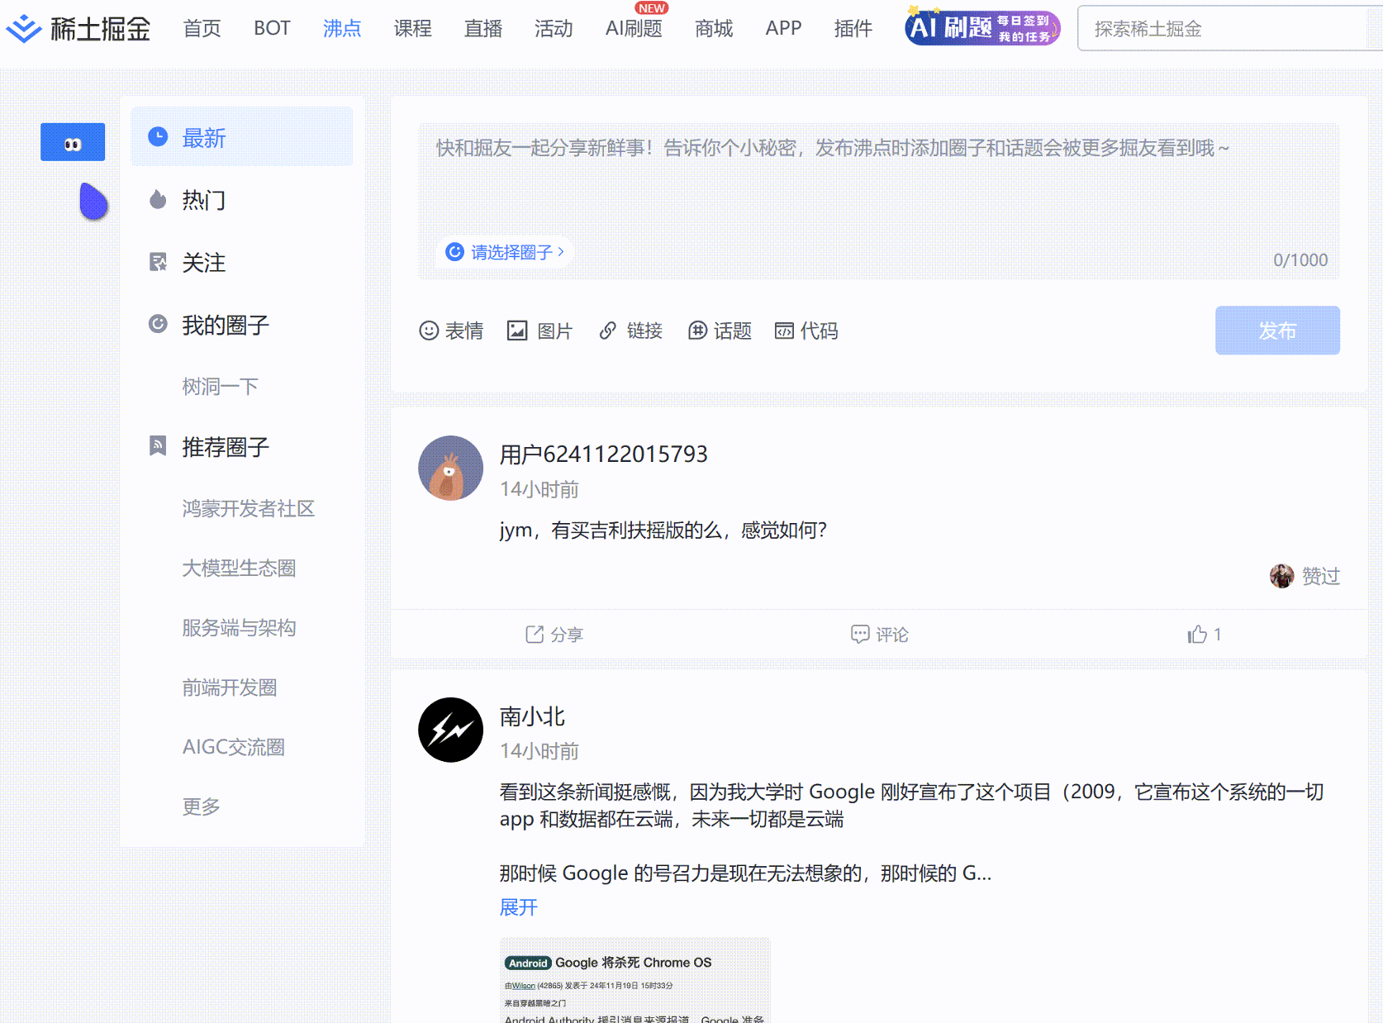Screen dimensions: 1383x1023
Task: Open the 请选择圈子 circle selector
Action: coord(504,252)
